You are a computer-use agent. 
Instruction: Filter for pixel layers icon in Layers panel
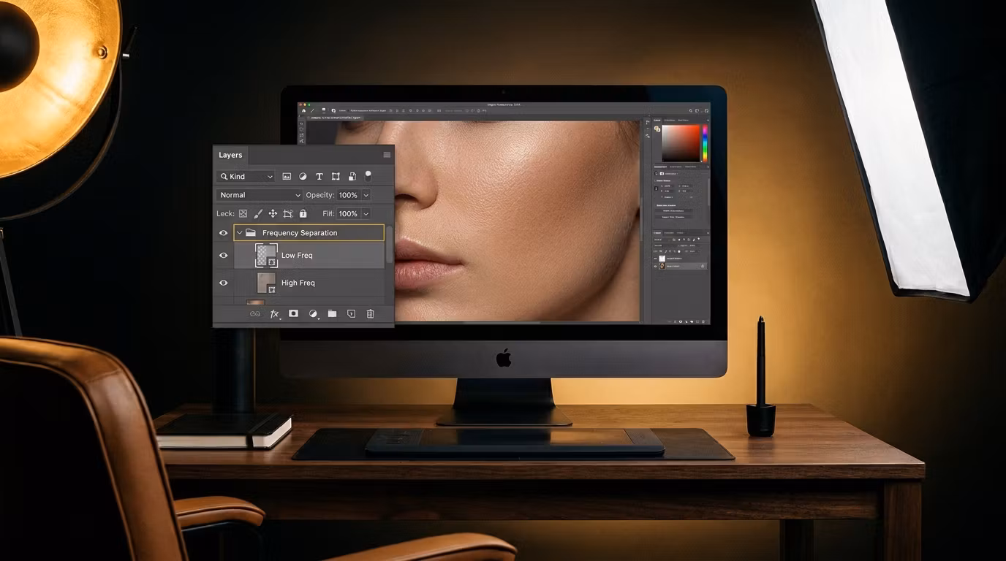(x=287, y=177)
